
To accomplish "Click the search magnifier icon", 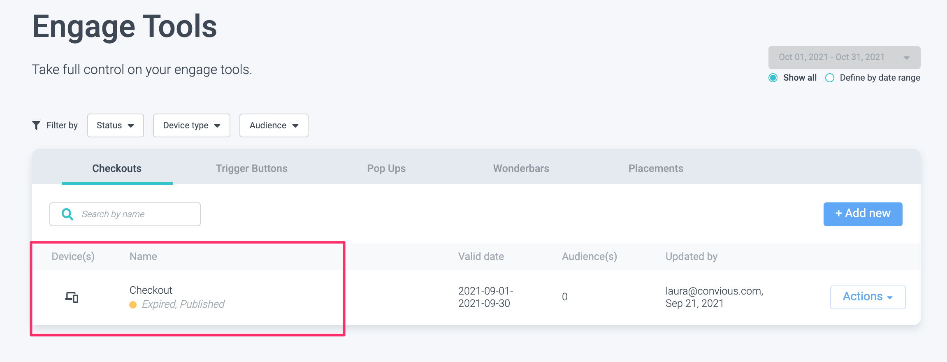I will tap(67, 214).
